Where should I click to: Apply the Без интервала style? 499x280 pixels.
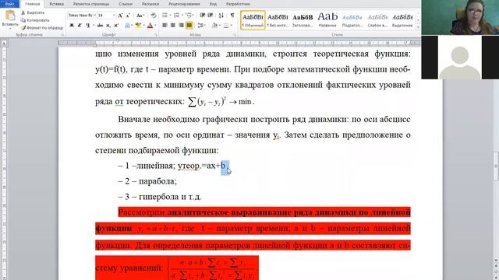coord(278,20)
